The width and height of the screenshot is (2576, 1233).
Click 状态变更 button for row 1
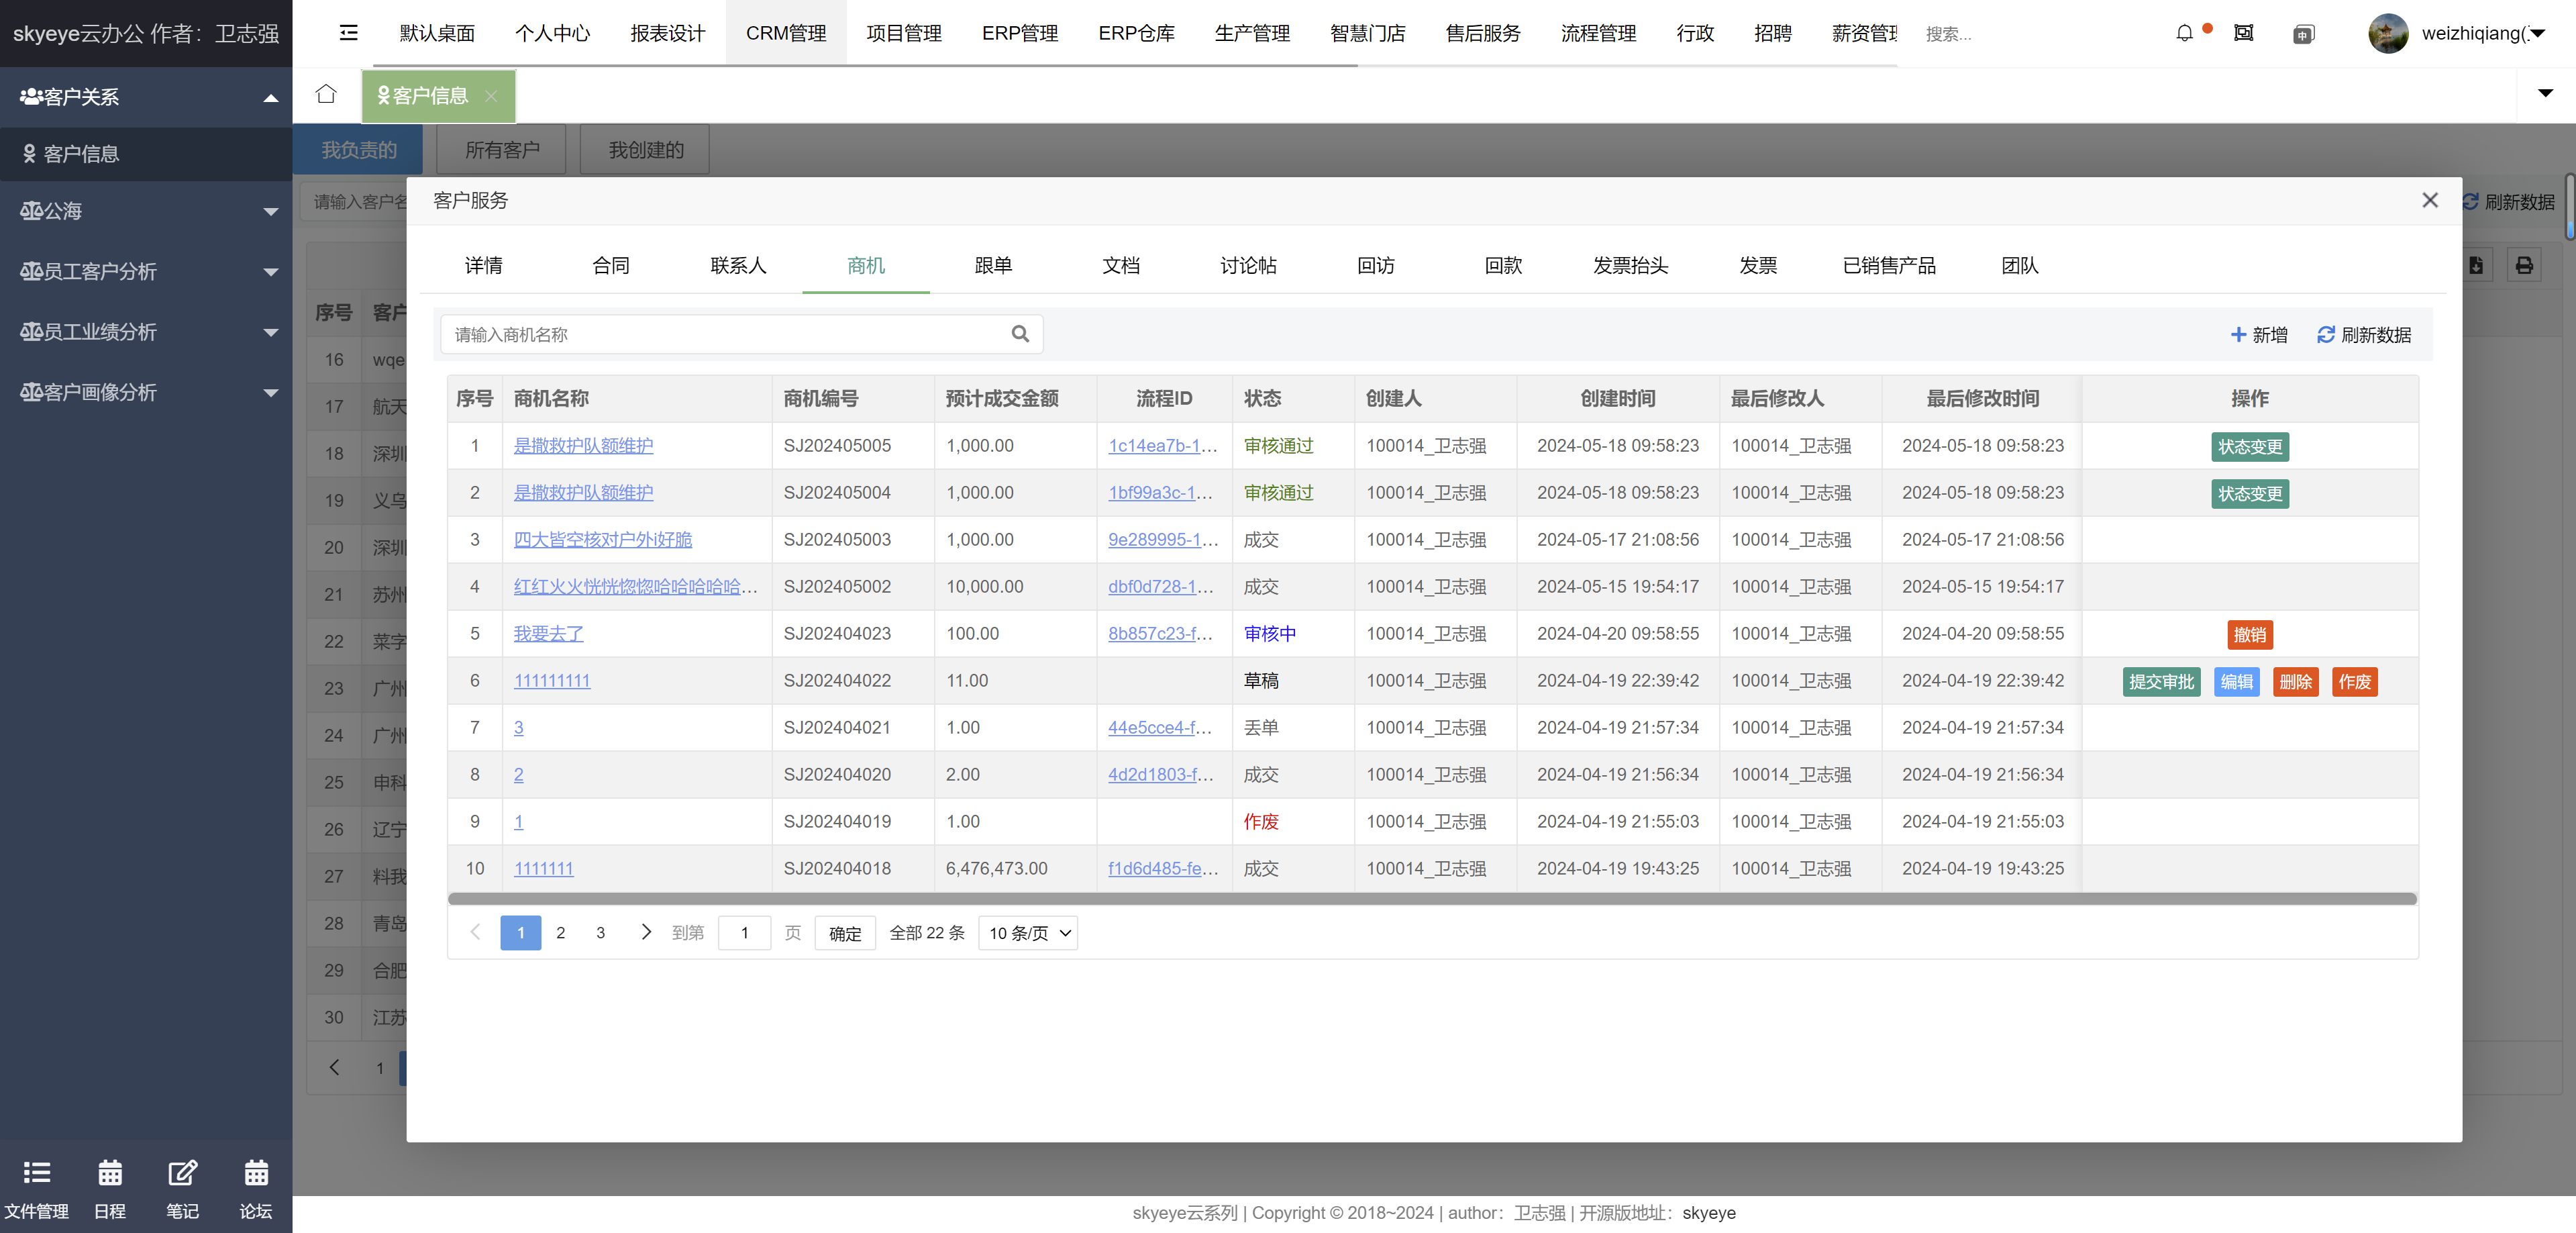click(2253, 446)
